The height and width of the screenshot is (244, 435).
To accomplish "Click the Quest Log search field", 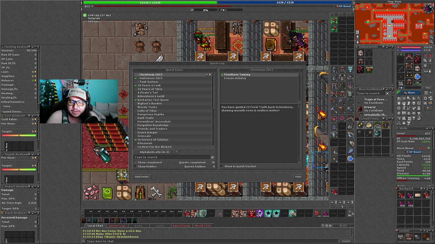I will (x=172, y=157).
